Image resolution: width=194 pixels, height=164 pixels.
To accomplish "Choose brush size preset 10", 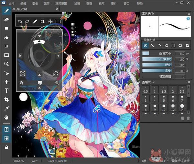I will [x=164, y=108].
